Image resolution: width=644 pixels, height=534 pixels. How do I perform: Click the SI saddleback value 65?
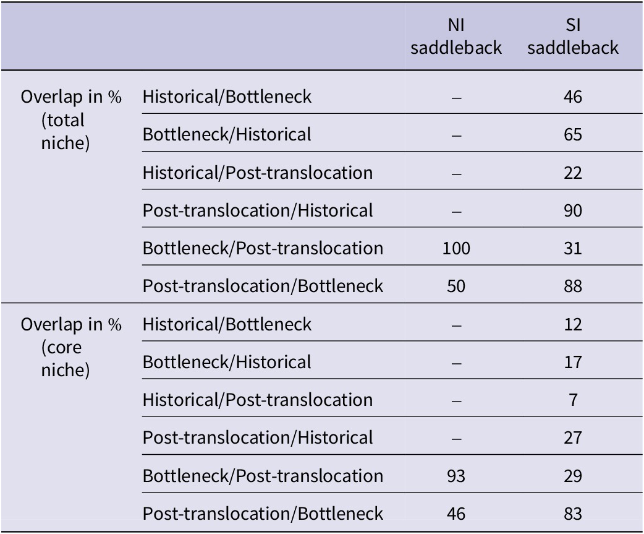click(x=572, y=135)
